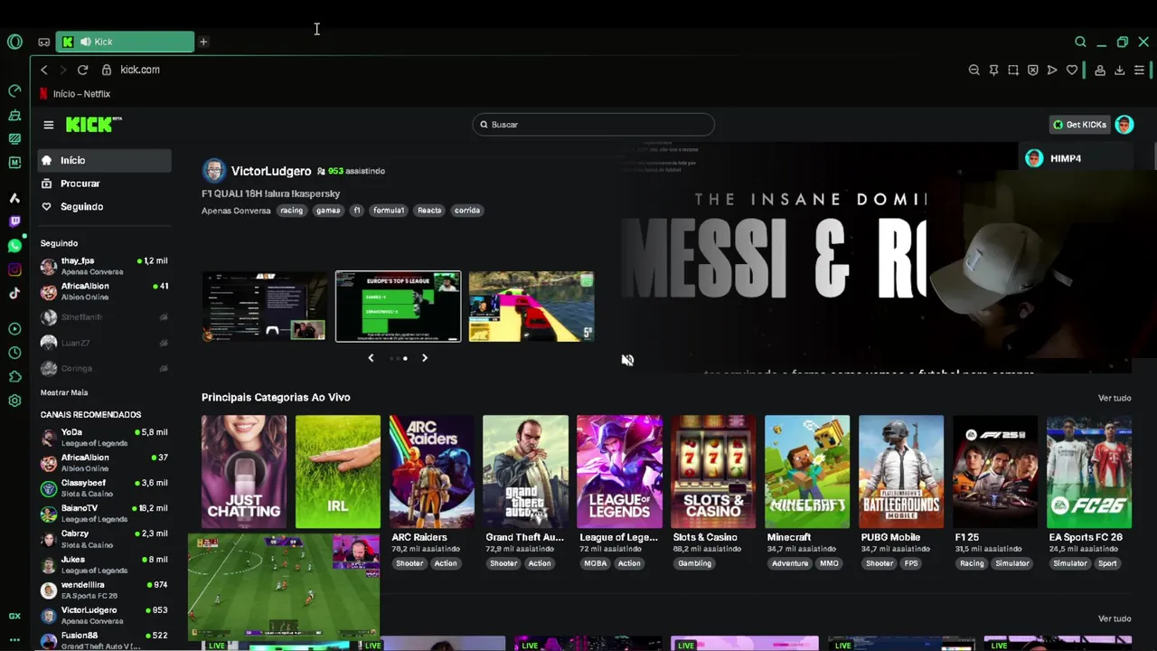Reload the kick.com page

(82, 70)
